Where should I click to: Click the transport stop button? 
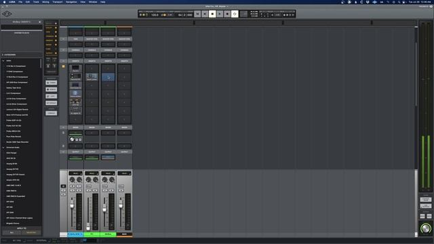(212, 14)
